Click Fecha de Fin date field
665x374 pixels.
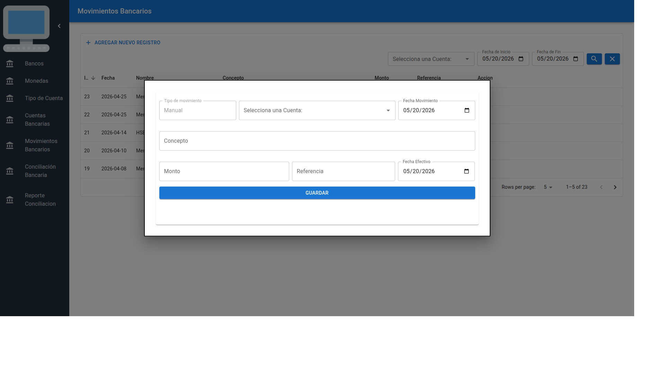[558, 59]
